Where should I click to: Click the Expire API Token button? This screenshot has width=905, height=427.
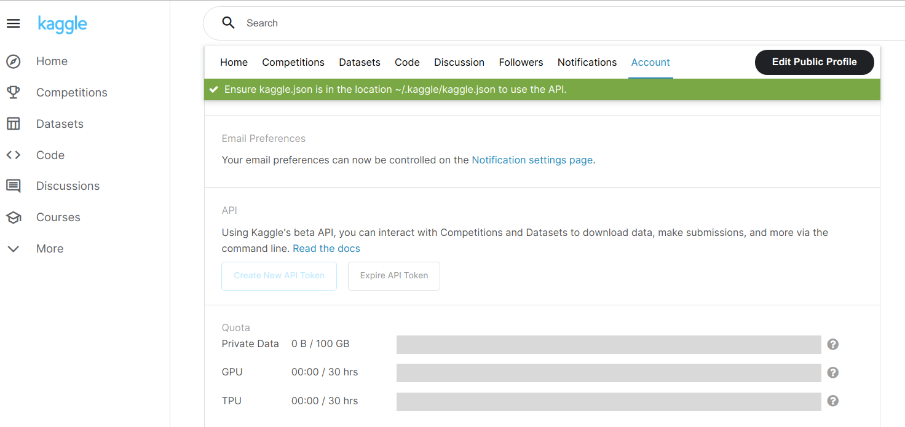pyautogui.click(x=393, y=276)
